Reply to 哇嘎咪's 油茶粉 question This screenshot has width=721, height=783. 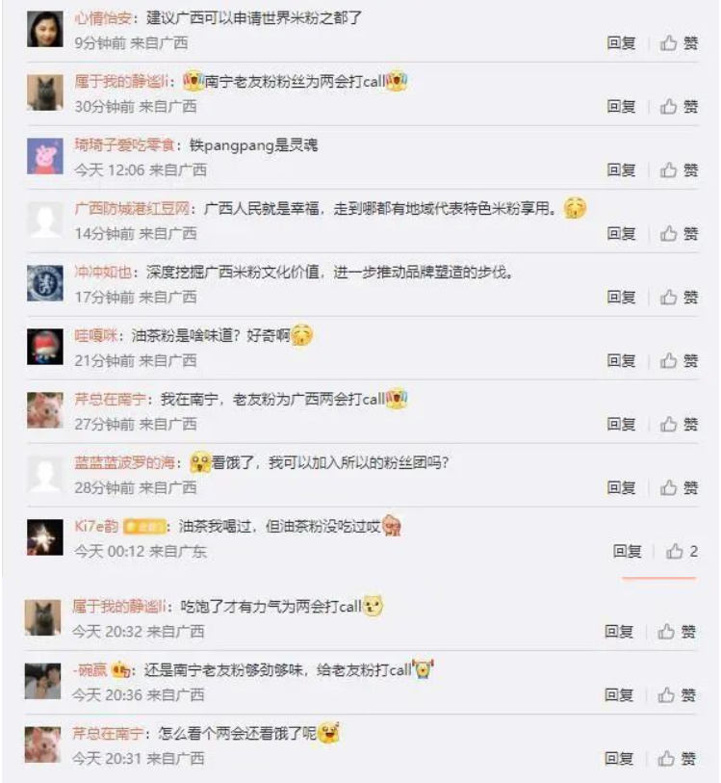click(x=621, y=360)
